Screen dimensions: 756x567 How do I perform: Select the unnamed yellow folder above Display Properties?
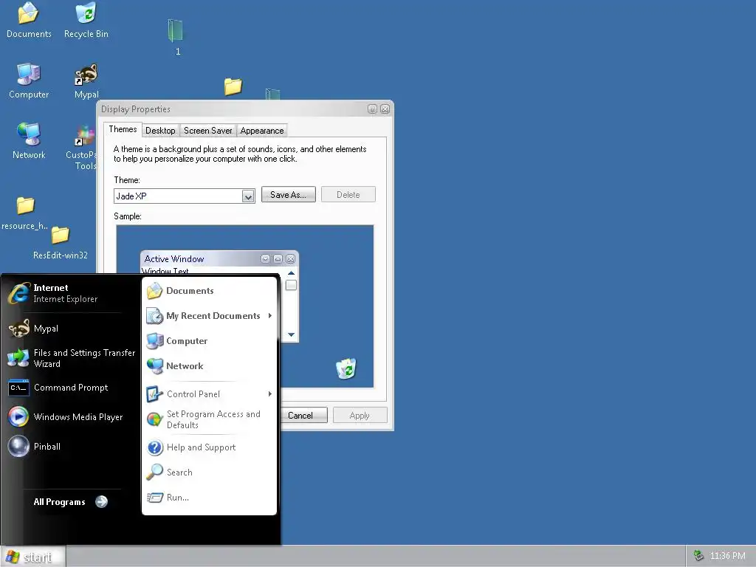pyautogui.click(x=233, y=87)
